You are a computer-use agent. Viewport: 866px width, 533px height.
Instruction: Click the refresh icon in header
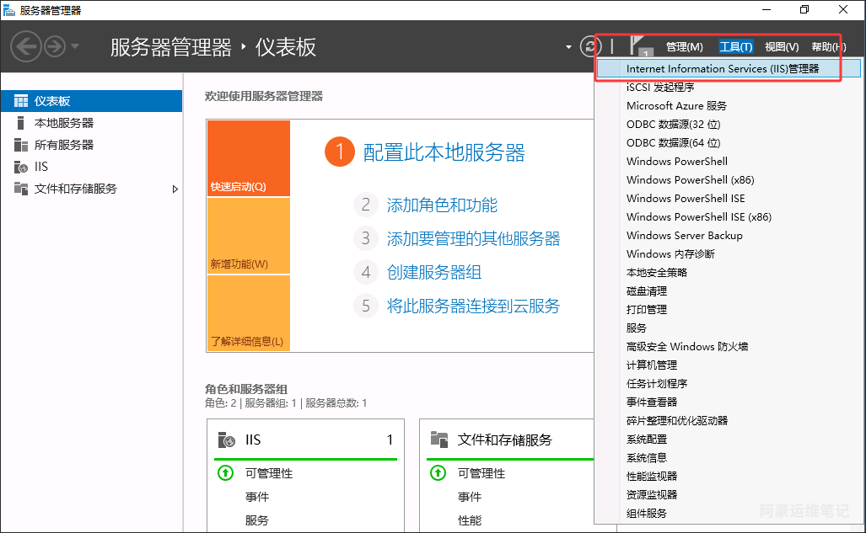click(x=590, y=46)
